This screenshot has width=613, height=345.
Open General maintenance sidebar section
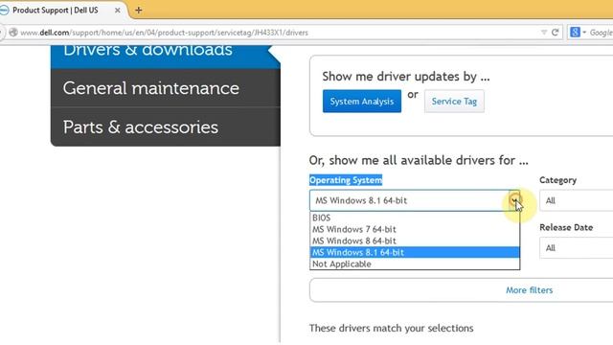pyautogui.click(x=166, y=88)
